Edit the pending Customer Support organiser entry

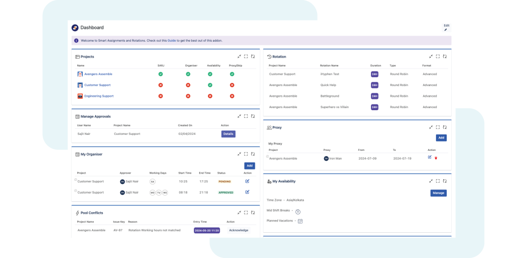(248, 181)
